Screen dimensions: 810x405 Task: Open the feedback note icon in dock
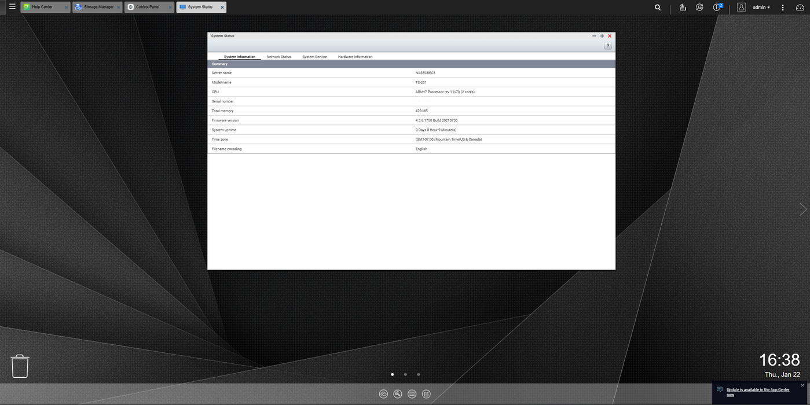426,394
